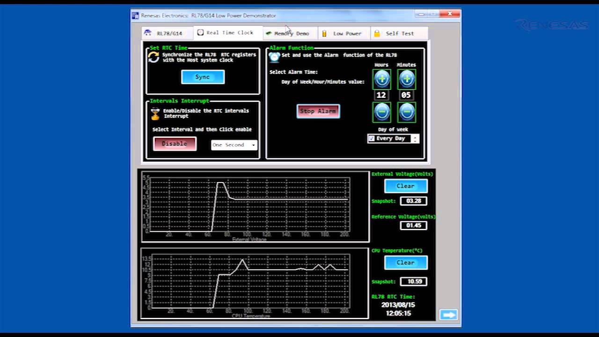Click the CPU Temperature graph
599x337 pixels.
(x=255, y=283)
